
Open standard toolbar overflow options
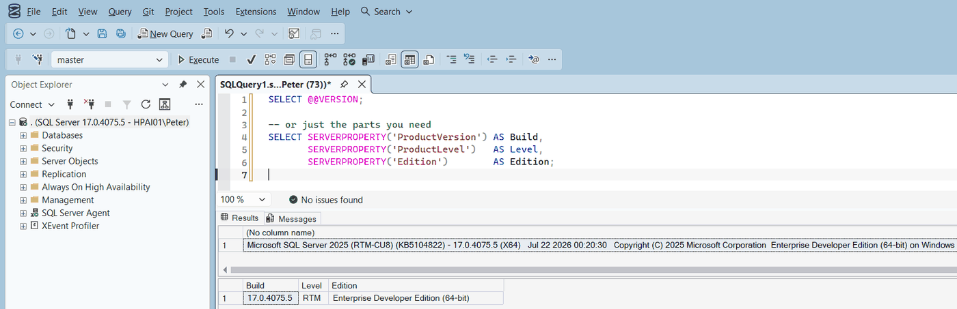(x=334, y=33)
